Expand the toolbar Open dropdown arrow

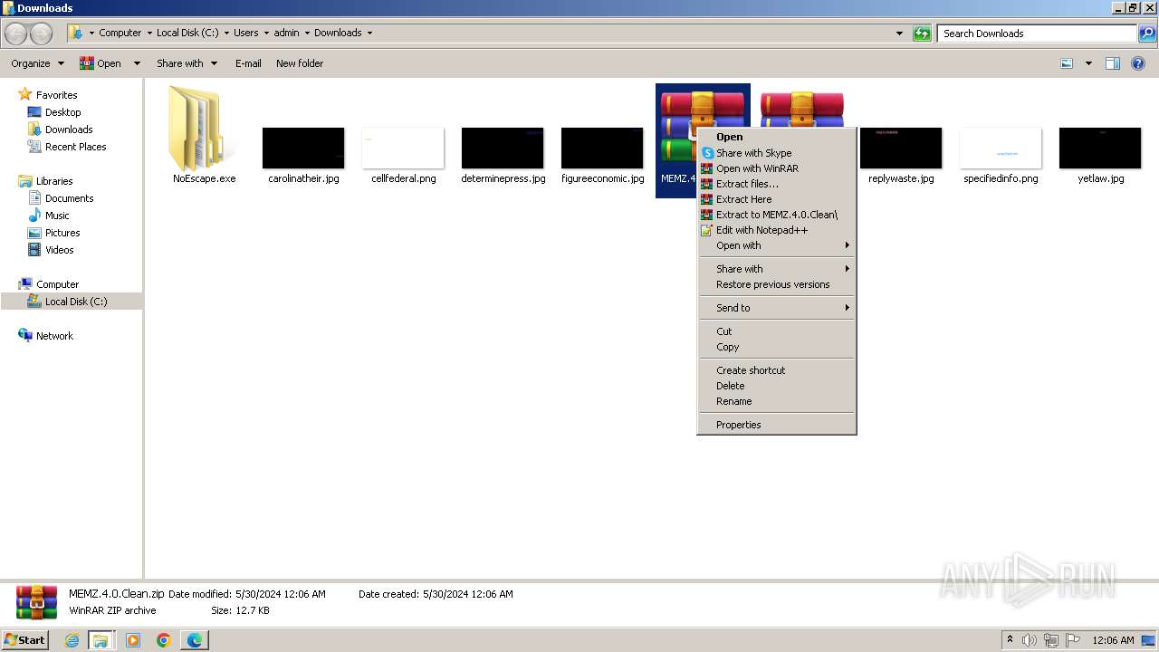click(137, 63)
